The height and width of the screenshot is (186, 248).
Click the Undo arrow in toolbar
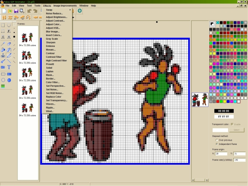29,11
